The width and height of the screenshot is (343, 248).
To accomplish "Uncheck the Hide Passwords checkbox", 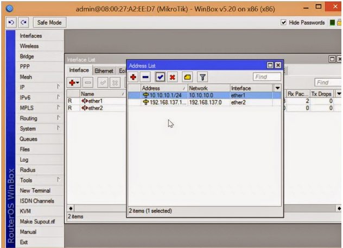I will [283, 22].
